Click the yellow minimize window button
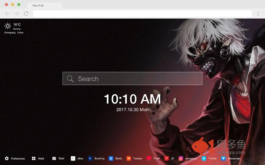 [13, 5]
